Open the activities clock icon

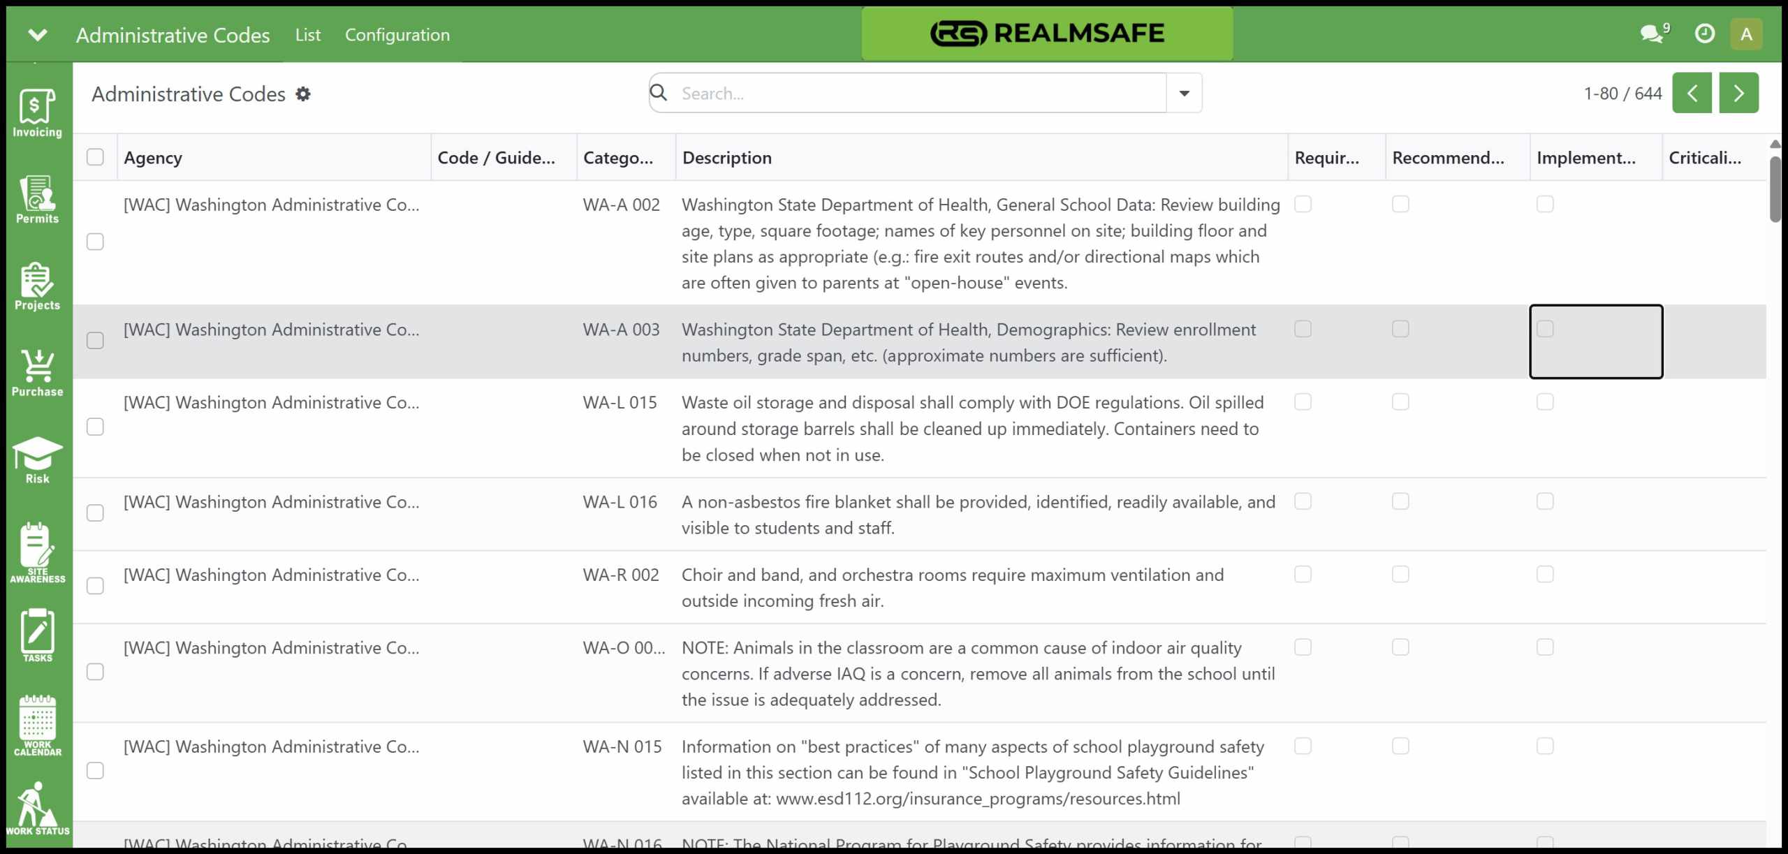pyautogui.click(x=1704, y=34)
